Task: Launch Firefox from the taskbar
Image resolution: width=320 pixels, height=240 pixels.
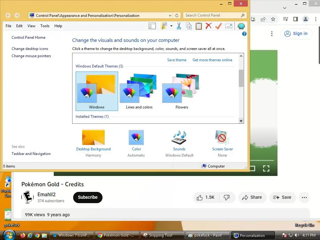Action: (23, 235)
